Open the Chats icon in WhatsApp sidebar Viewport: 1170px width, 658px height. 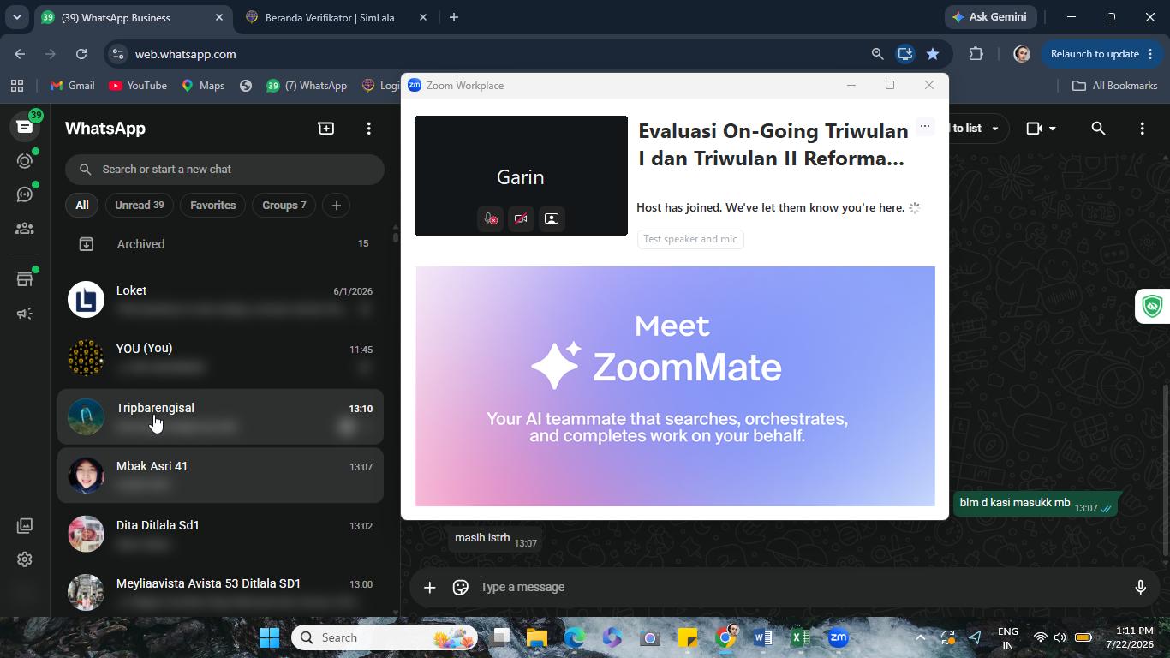point(25,127)
